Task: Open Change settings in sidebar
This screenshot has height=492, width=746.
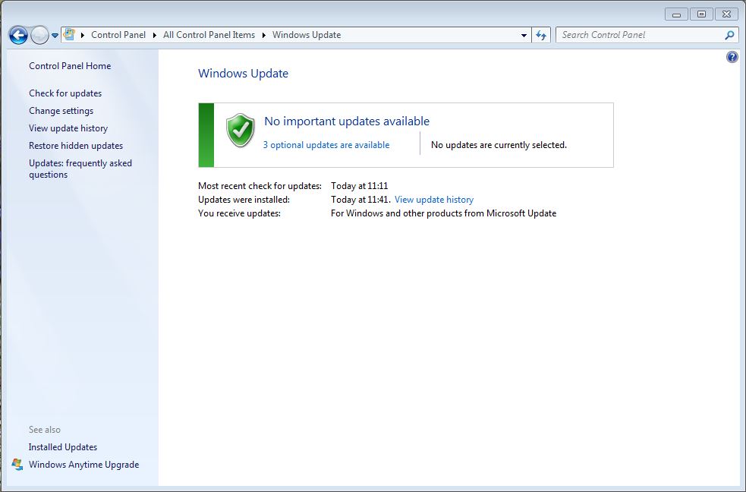Action: (61, 111)
